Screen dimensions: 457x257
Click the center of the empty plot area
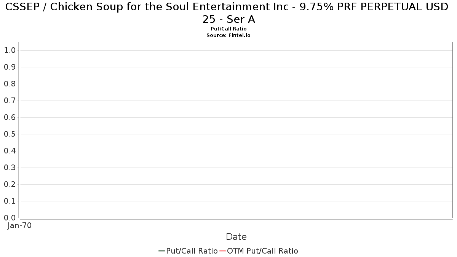pos(236,130)
